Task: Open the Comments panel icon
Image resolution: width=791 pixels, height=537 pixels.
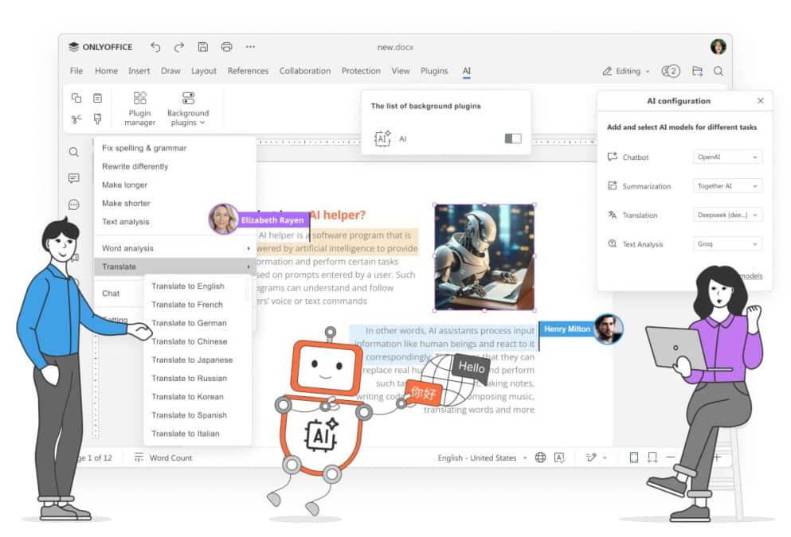Action: tap(74, 177)
